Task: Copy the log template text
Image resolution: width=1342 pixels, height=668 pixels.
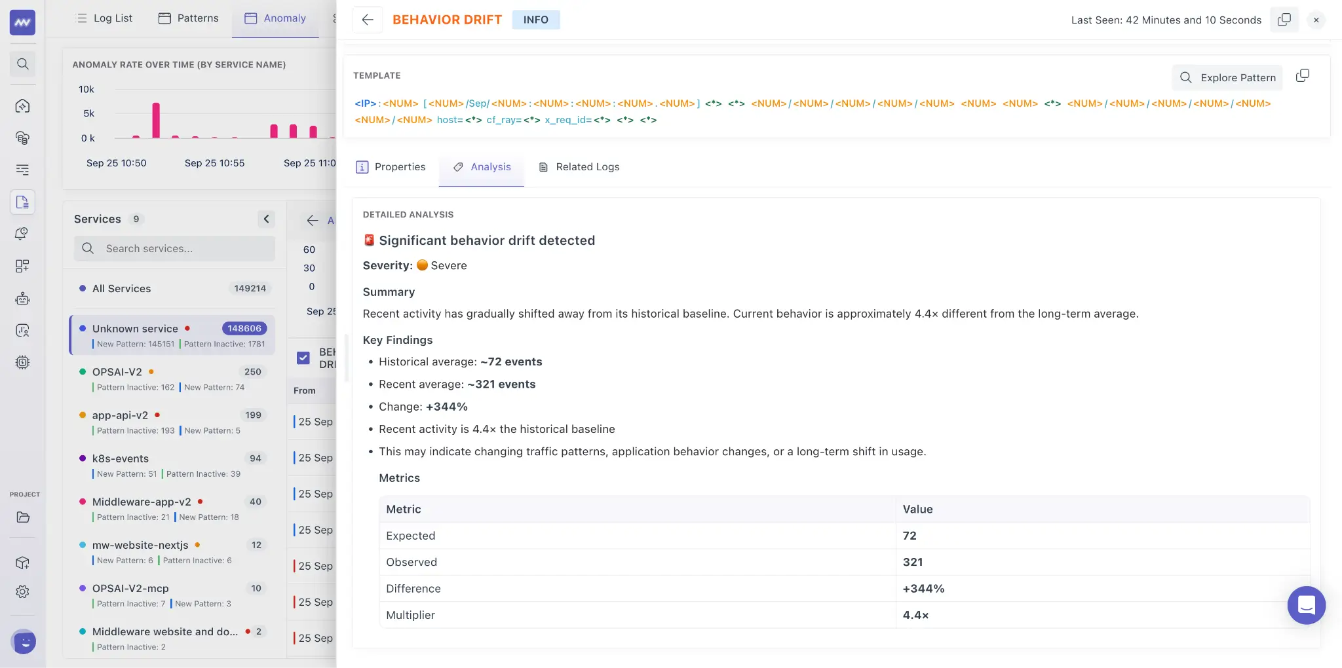Action: [x=1303, y=76]
